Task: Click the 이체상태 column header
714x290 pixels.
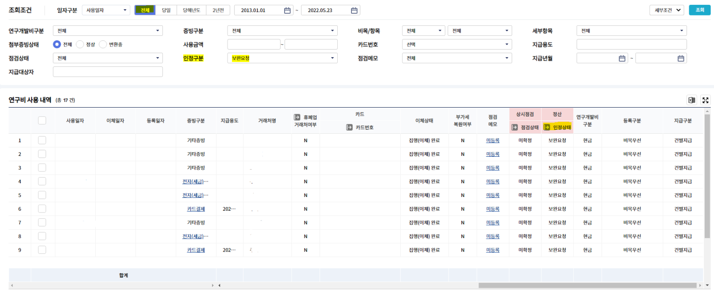Action: click(424, 120)
